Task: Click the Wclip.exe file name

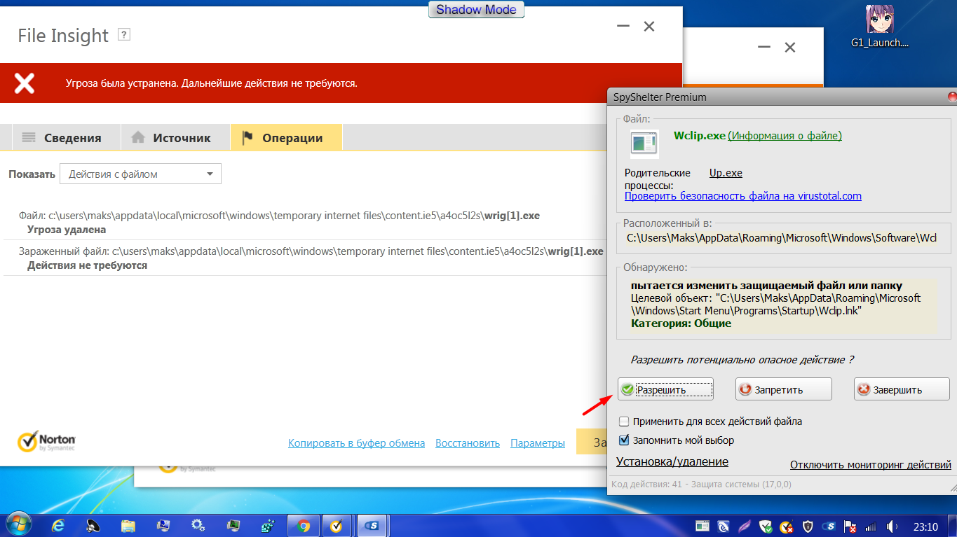Action: (x=699, y=136)
